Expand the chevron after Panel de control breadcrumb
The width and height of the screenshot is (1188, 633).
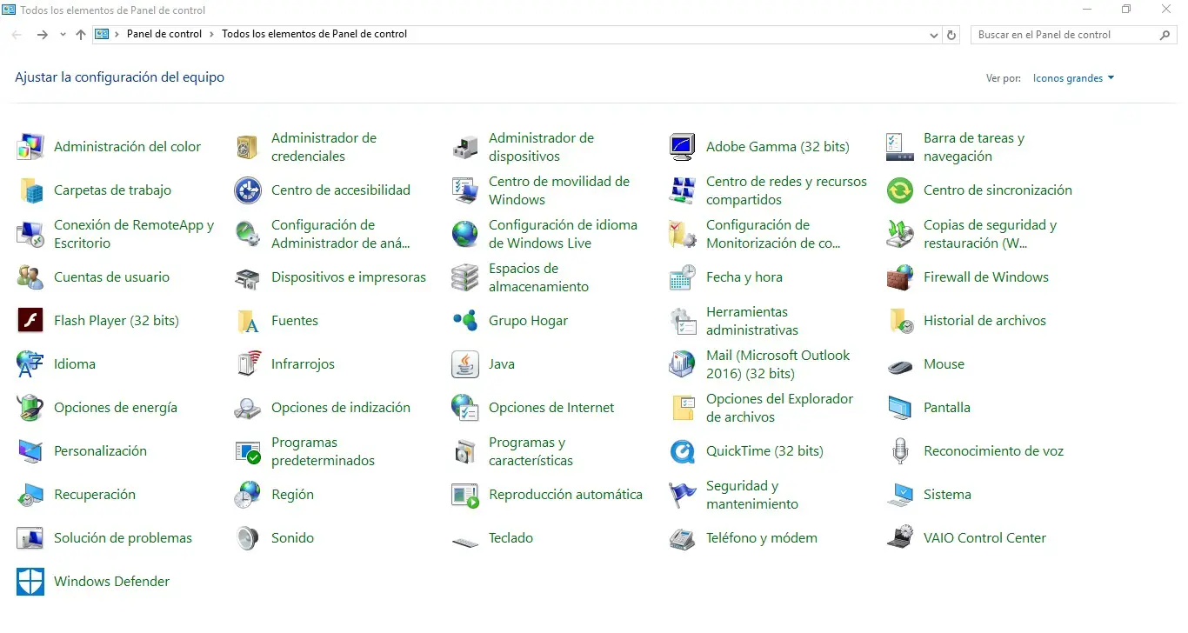pos(211,35)
